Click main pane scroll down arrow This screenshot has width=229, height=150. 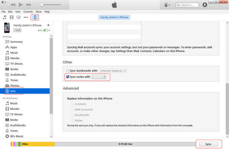227,136
